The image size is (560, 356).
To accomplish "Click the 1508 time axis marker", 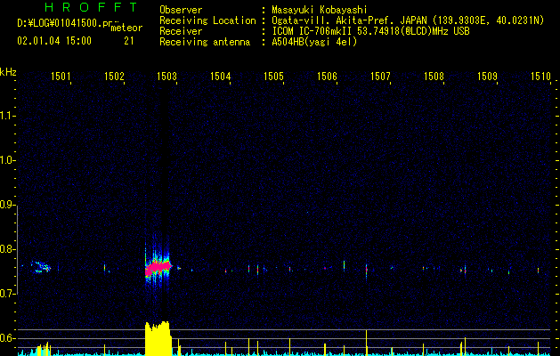I will tap(434, 76).
